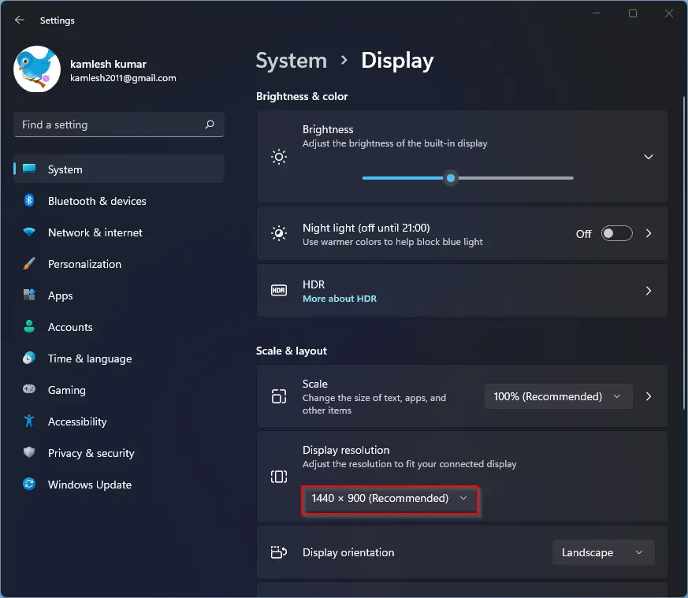Select System in the sidebar

pyautogui.click(x=119, y=169)
